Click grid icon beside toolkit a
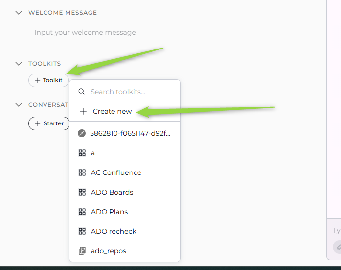This screenshot has height=270, width=341. point(82,153)
